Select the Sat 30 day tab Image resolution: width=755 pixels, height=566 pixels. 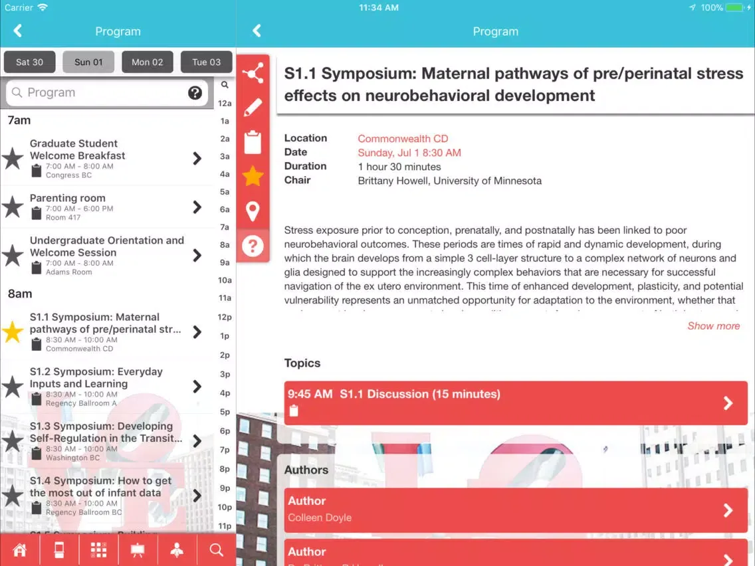tap(29, 62)
